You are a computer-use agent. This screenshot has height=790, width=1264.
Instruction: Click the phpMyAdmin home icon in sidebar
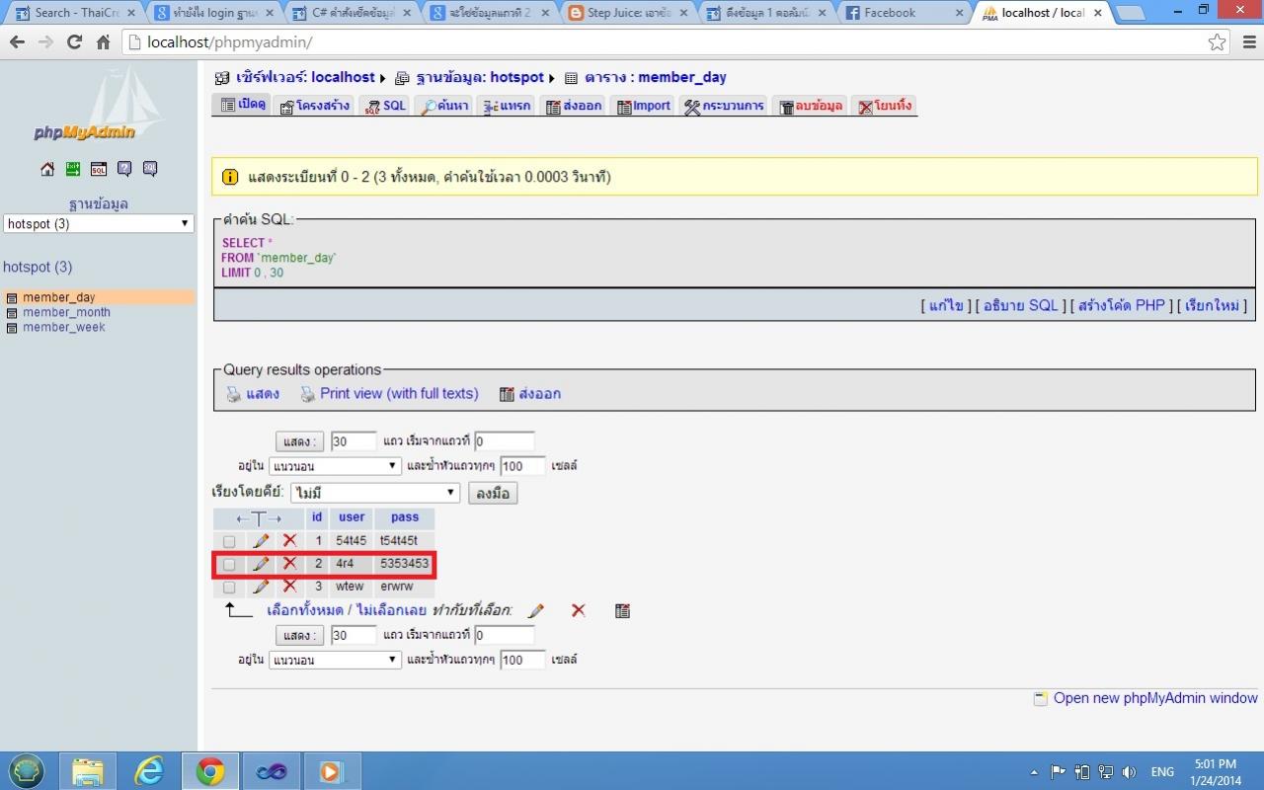point(47,169)
